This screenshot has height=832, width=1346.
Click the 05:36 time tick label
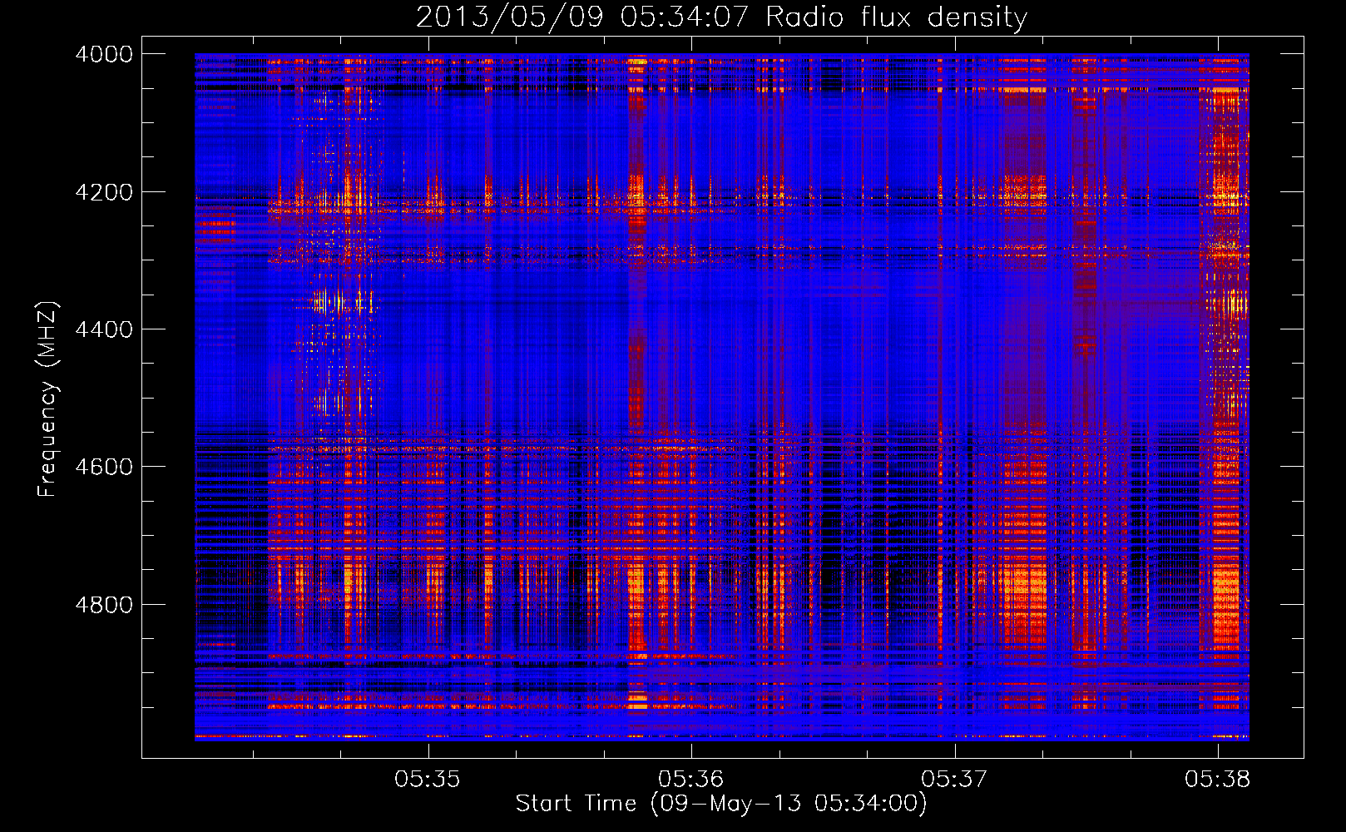pyautogui.click(x=690, y=779)
